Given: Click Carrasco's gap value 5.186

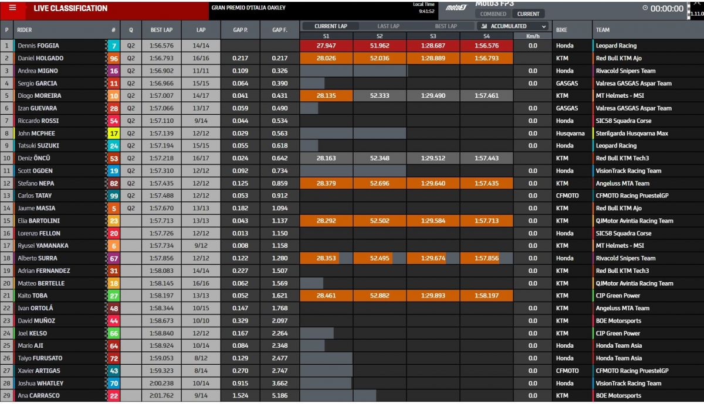Looking at the screenshot, I should click(279, 395).
